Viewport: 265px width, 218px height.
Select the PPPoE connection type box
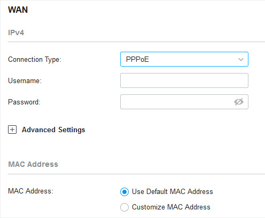coord(184,59)
